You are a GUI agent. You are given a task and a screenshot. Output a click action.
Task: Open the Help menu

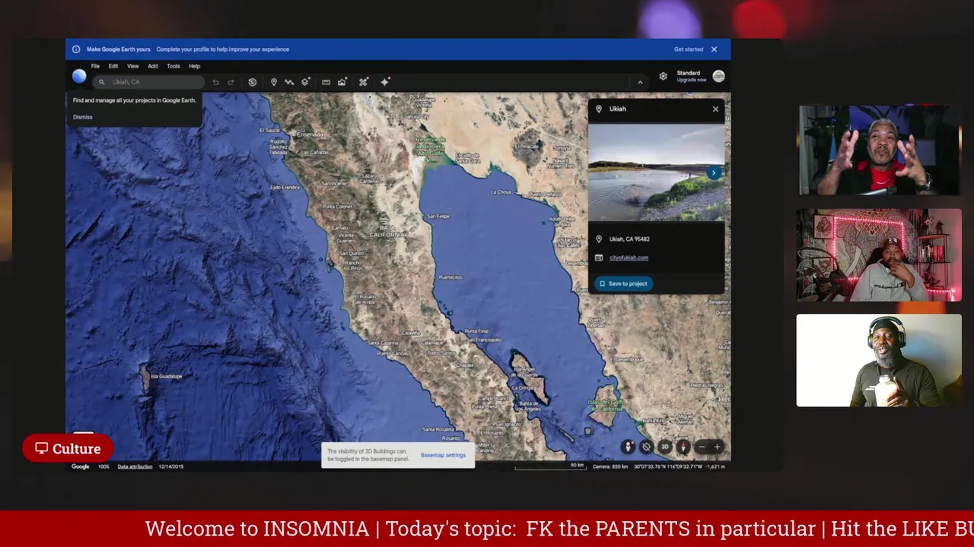(194, 66)
